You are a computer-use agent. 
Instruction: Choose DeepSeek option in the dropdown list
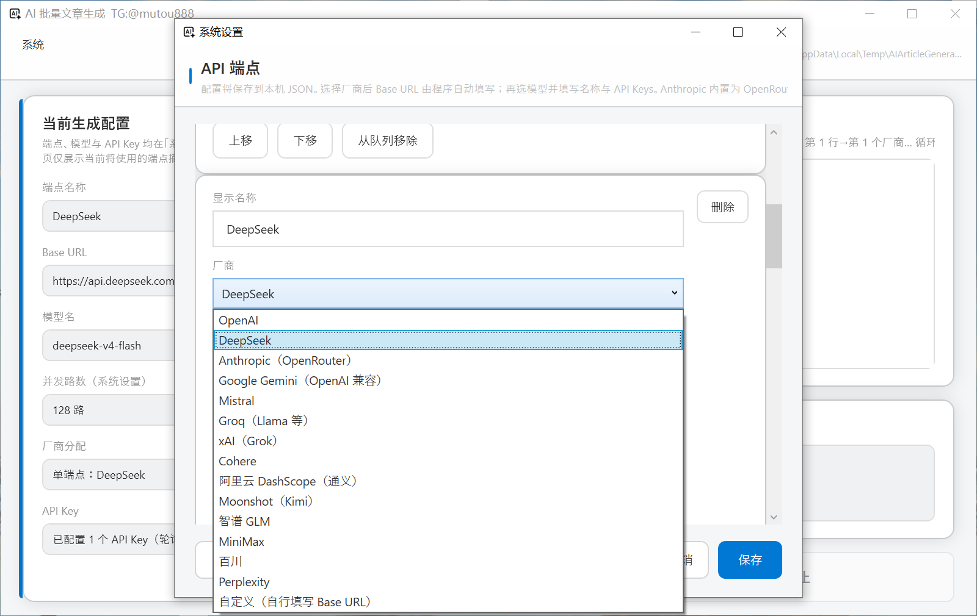click(448, 340)
